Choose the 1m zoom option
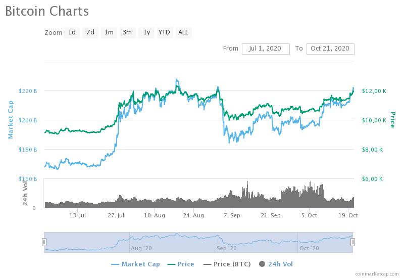This screenshot has width=404, height=278. [x=109, y=32]
